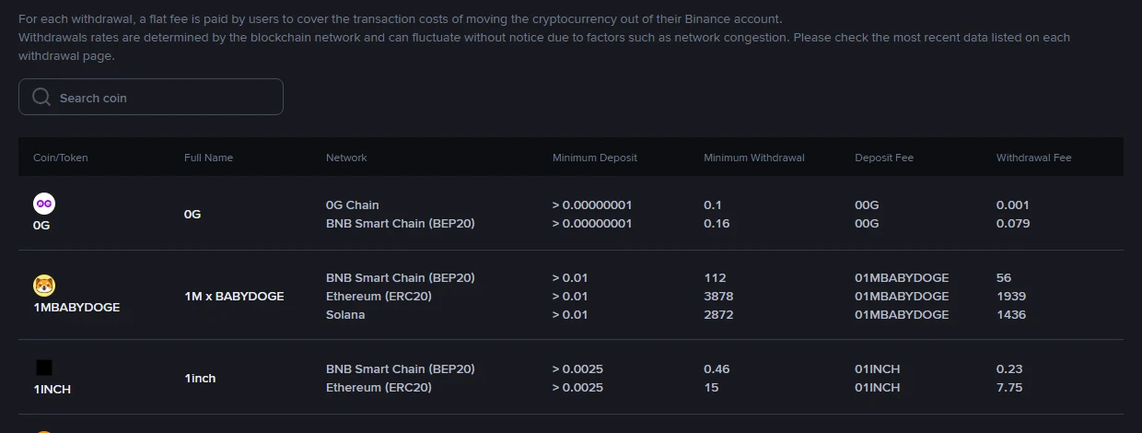Open the 0G ticker label
1142x433 pixels.
41,225
